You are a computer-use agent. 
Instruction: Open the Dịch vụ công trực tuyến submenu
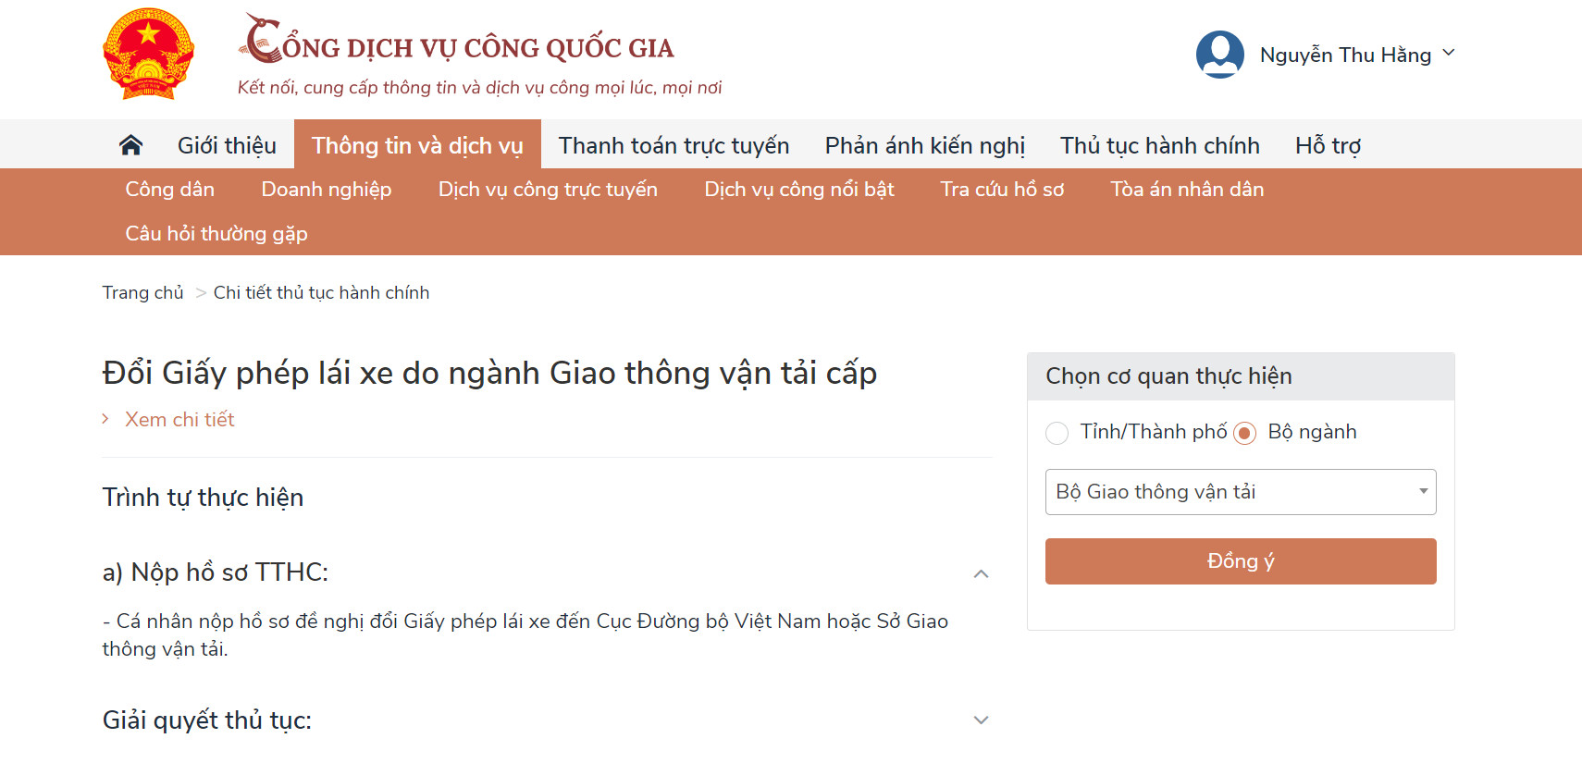point(548,190)
